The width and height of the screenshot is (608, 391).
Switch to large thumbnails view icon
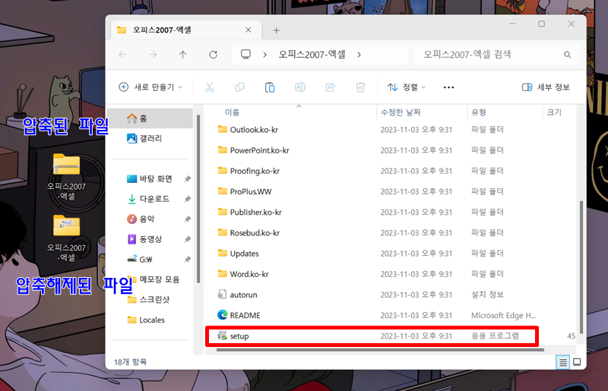[577, 362]
